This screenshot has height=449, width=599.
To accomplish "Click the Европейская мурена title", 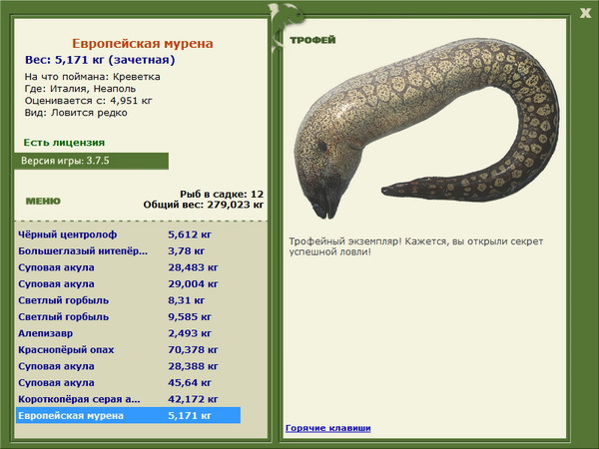I will point(143,44).
